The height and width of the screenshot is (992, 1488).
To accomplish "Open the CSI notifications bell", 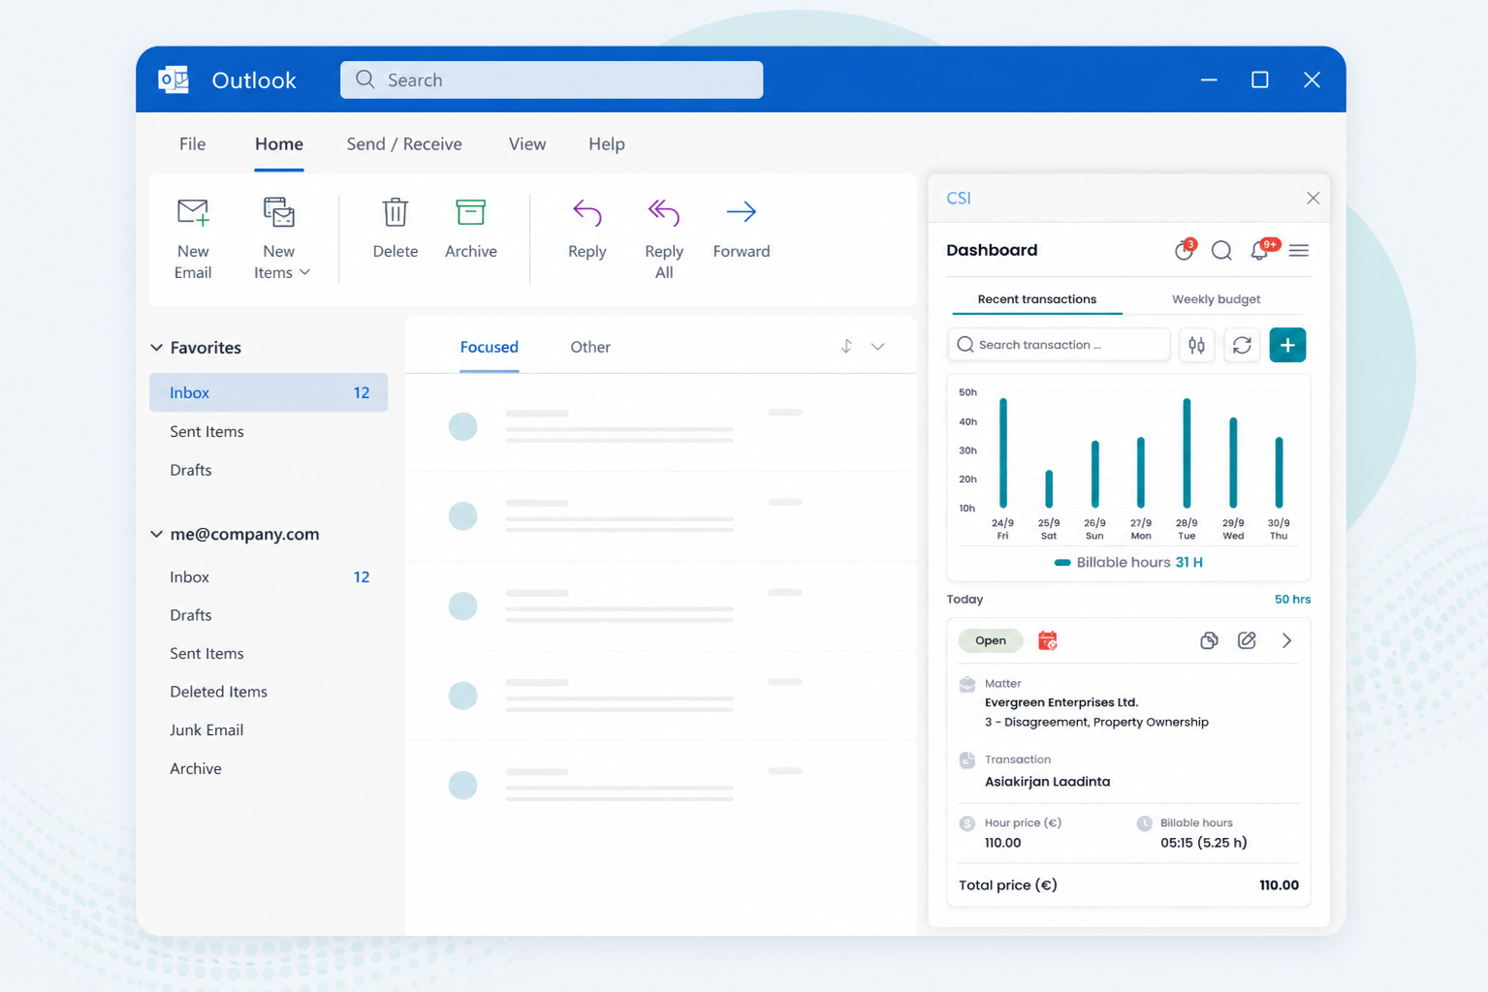I will coord(1259,250).
